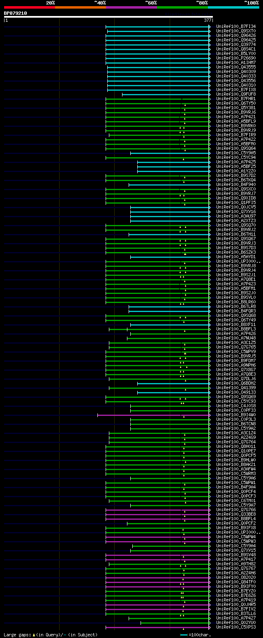Click label UniRef100_C5YC94

(236, 158)
